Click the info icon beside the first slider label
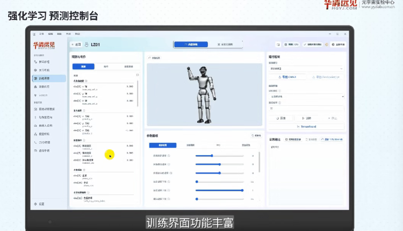 pos(169,156)
